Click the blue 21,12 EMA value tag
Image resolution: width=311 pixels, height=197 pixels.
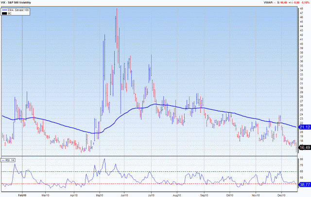point(305,127)
